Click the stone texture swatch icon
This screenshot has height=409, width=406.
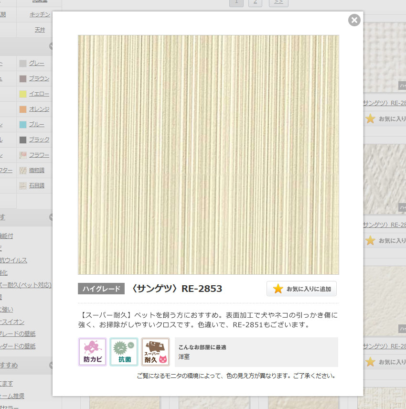coord(23,186)
